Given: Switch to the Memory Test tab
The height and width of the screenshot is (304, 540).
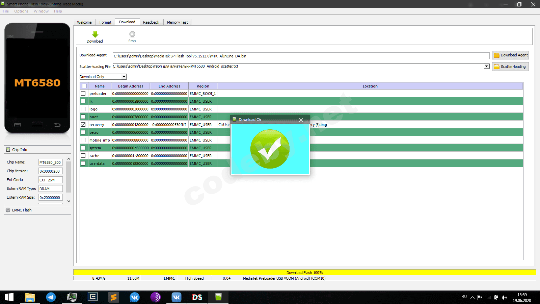Looking at the screenshot, I should click(x=178, y=22).
